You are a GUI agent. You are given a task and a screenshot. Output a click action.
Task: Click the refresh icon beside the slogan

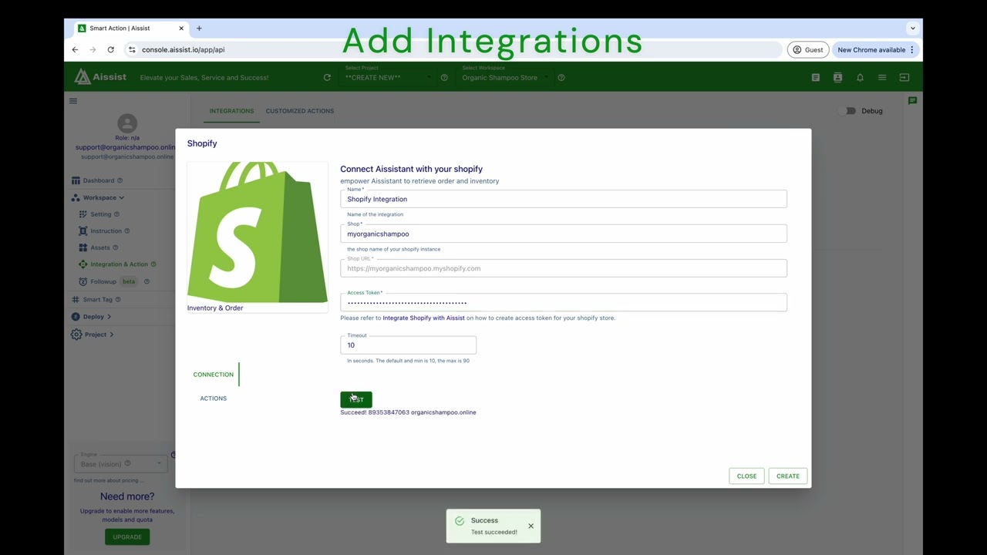coord(327,77)
